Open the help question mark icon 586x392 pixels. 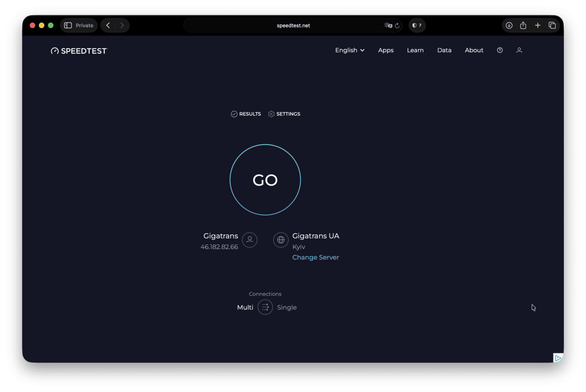coord(499,50)
